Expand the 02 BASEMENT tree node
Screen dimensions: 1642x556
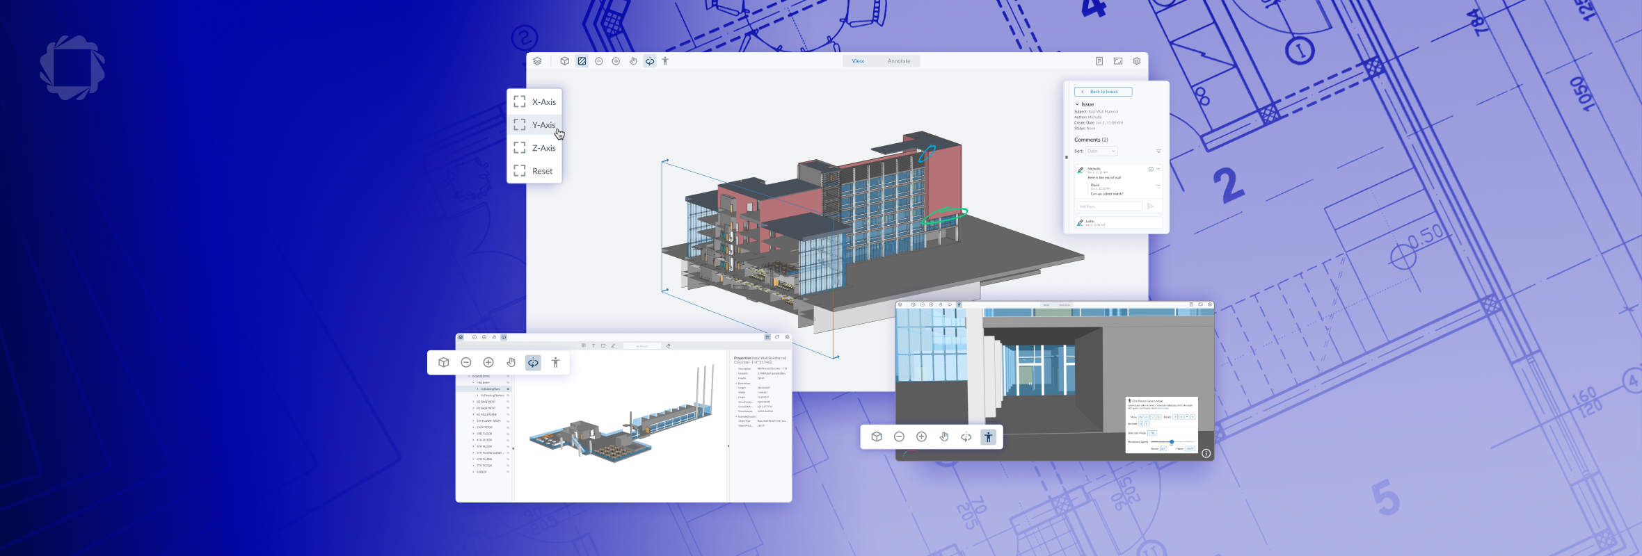(x=473, y=402)
